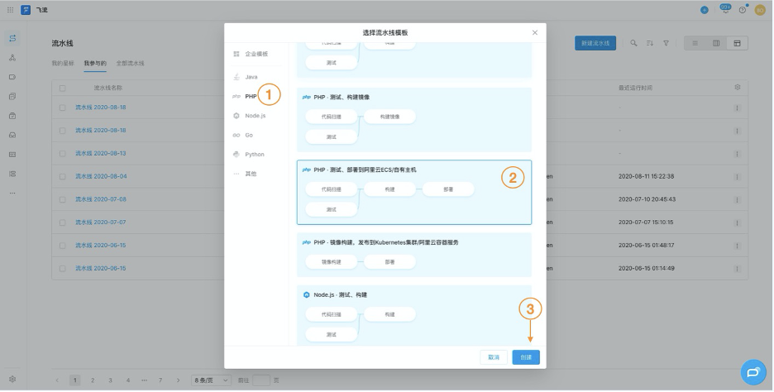Click the 取消 button in dialog

tap(494, 357)
